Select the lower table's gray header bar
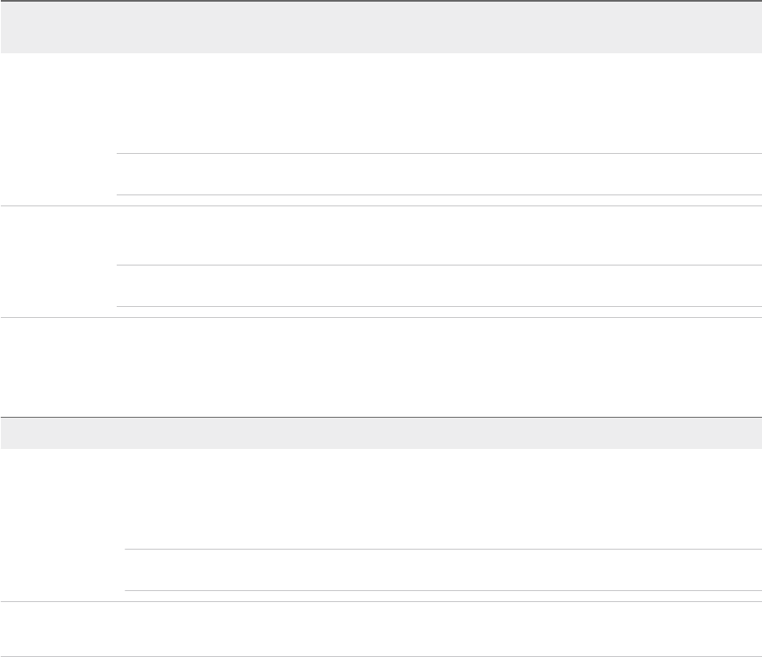This screenshot has width=762, height=657. pyautogui.click(x=381, y=433)
